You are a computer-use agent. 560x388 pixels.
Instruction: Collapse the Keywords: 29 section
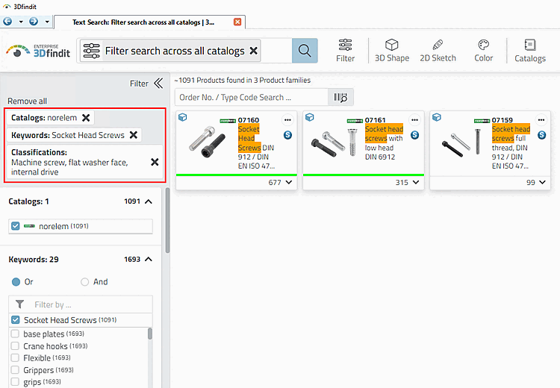coord(149,260)
